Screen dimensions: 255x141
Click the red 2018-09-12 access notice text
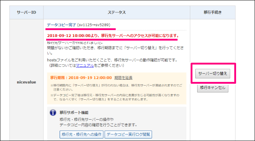pos(113,36)
